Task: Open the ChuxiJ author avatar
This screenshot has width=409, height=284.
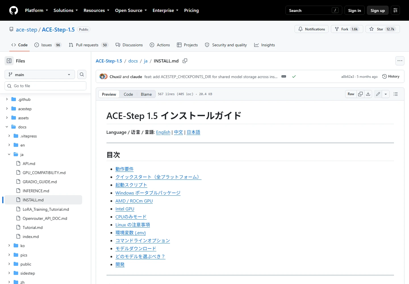Action: [x=102, y=76]
